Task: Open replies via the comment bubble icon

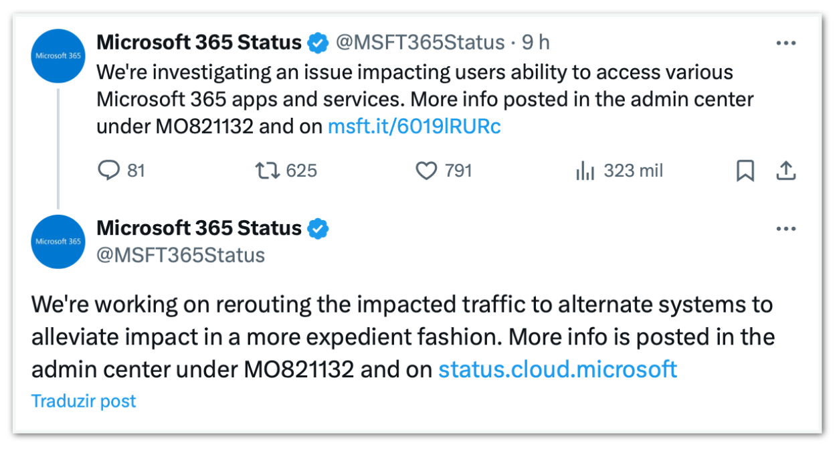Action: pos(108,171)
